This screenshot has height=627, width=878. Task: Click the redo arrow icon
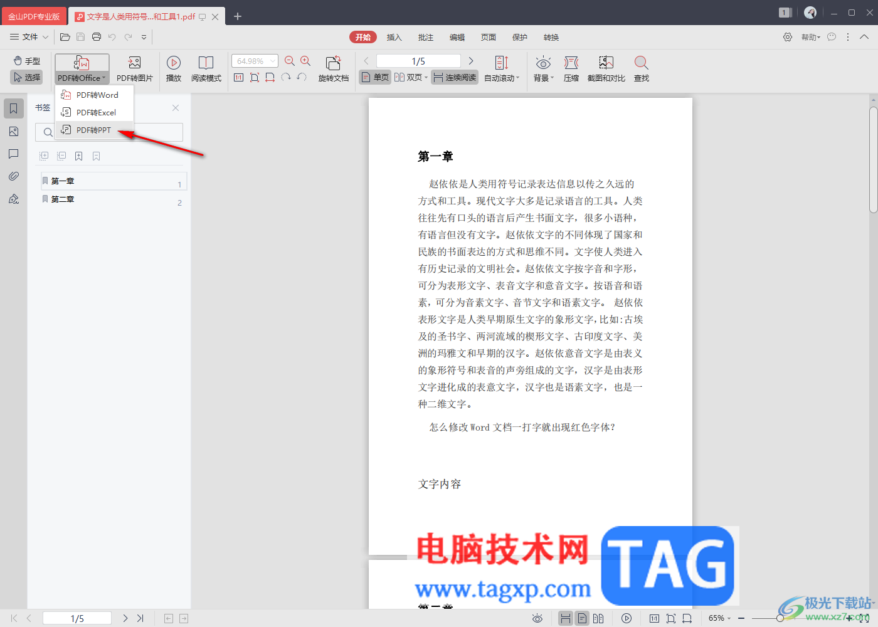tap(128, 37)
